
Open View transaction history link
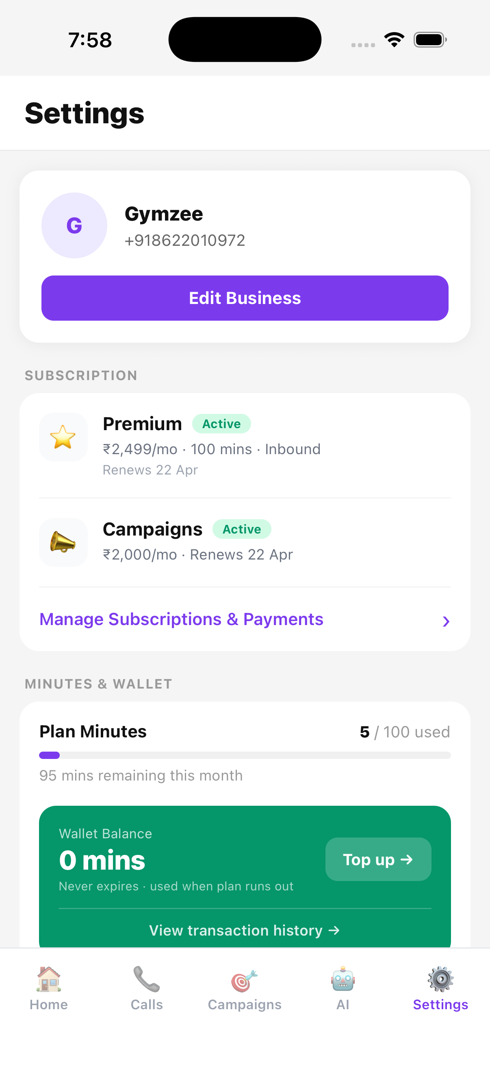(244, 930)
